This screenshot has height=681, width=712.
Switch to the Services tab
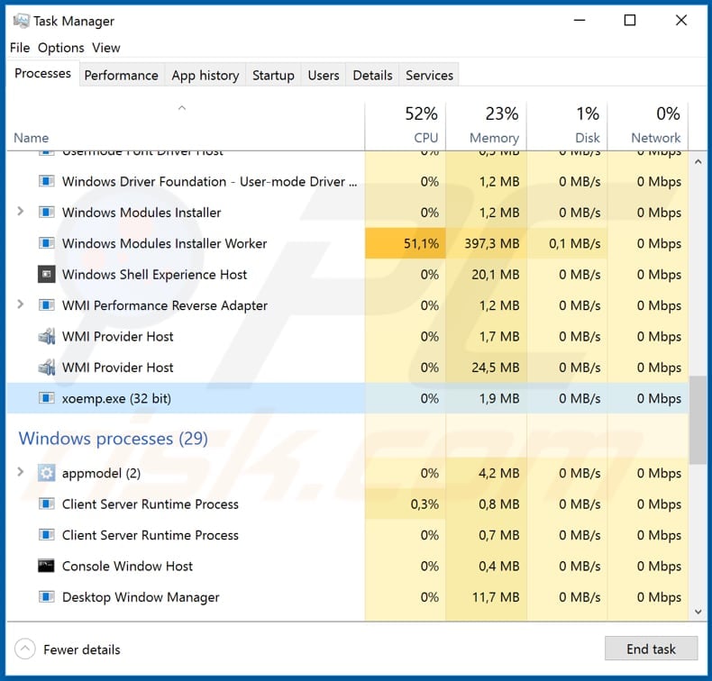429,76
